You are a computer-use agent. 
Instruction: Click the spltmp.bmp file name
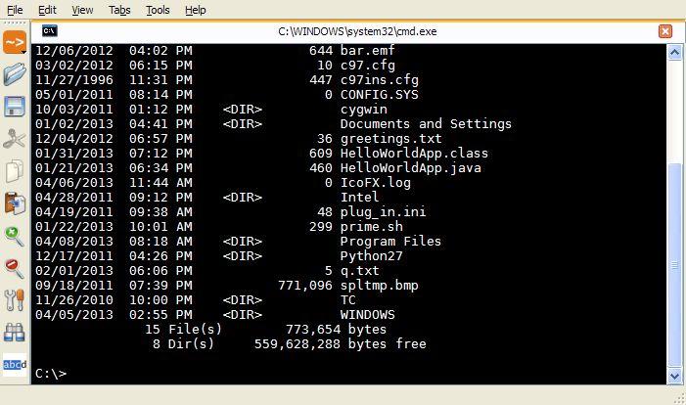point(380,286)
